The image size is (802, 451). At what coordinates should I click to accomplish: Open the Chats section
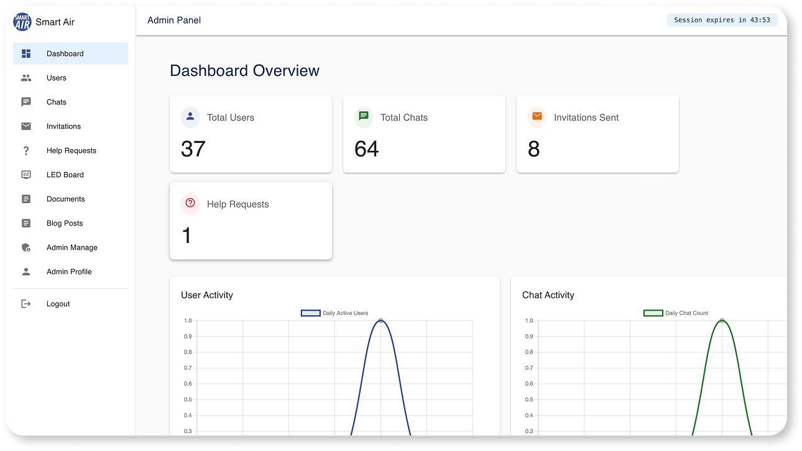point(71,102)
